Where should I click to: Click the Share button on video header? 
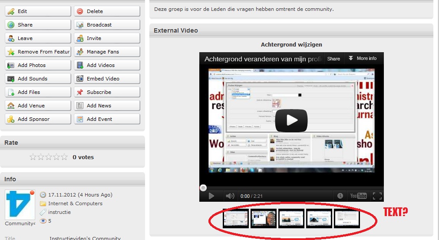333,59
